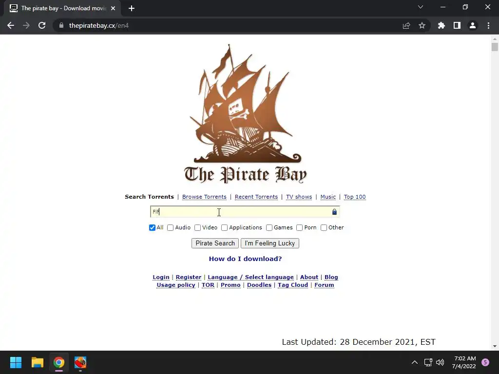
Task: Focus the torrent search text field
Action: (245, 212)
